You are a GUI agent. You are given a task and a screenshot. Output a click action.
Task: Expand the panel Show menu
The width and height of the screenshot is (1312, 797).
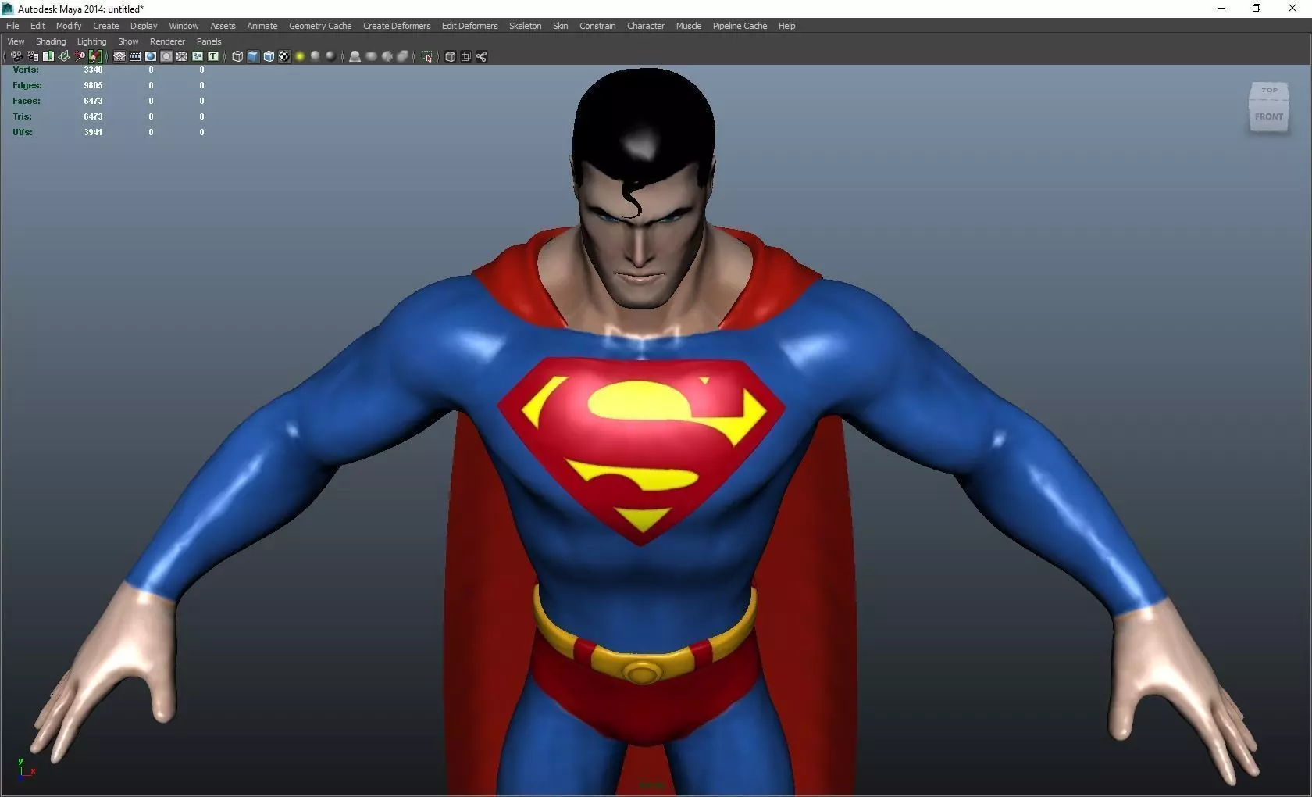pyautogui.click(x=128, y=41)
